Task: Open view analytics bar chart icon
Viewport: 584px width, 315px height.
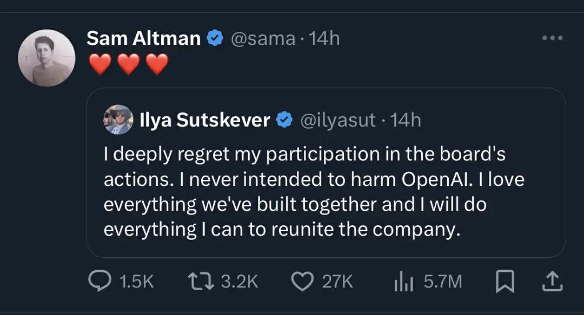Action: pos(404,281)
